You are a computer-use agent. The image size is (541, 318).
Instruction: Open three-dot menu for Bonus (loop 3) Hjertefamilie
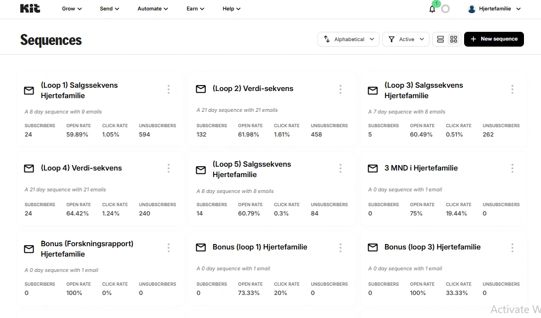[512, 248]
